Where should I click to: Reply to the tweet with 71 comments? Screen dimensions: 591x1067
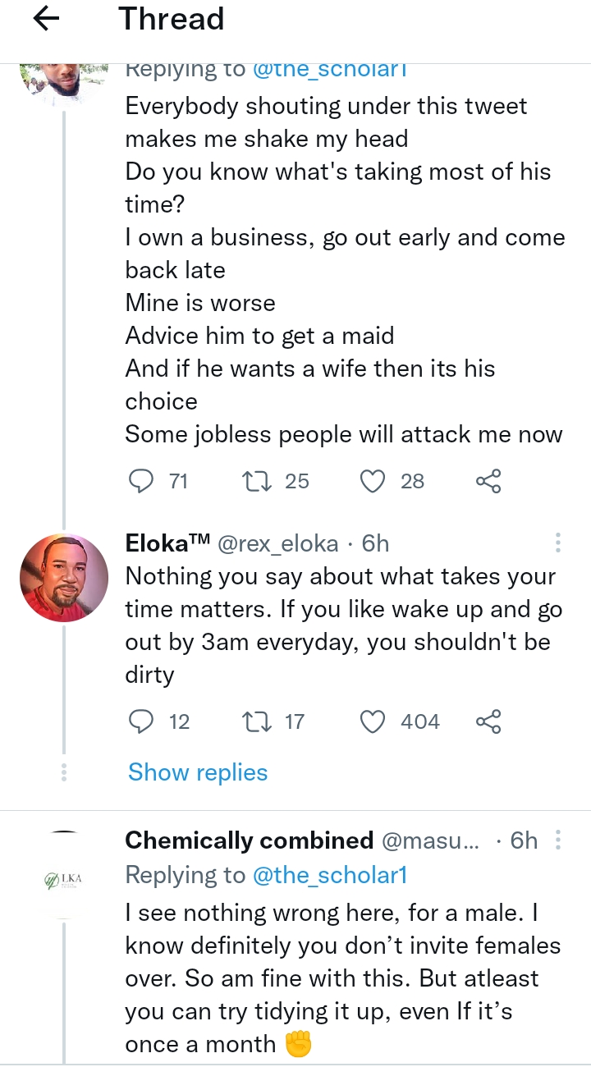(x=142, y=481)
